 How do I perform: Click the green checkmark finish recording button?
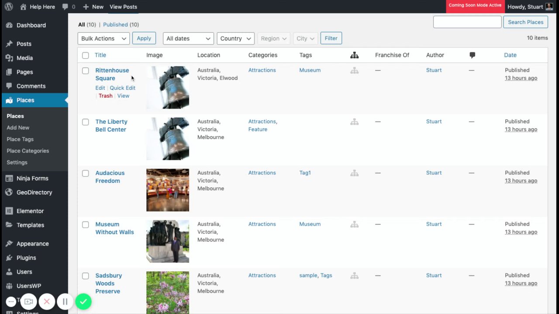click(83, 301)
